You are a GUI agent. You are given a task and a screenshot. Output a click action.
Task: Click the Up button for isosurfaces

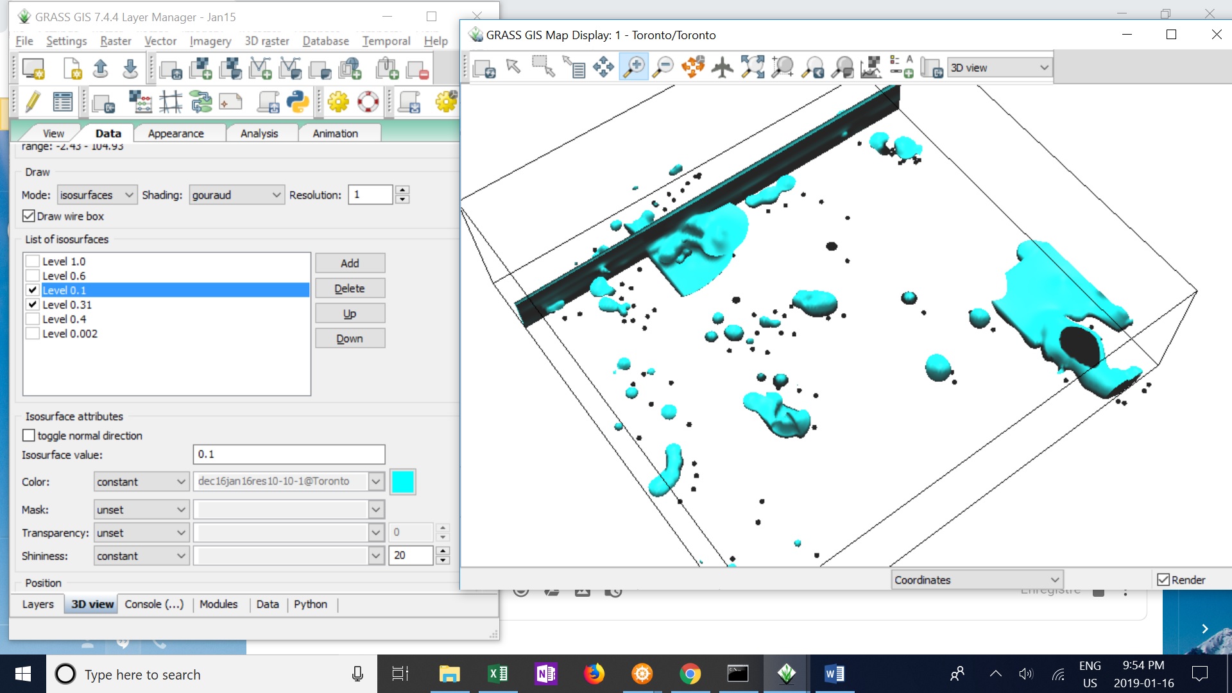click(x=350, y=314)
